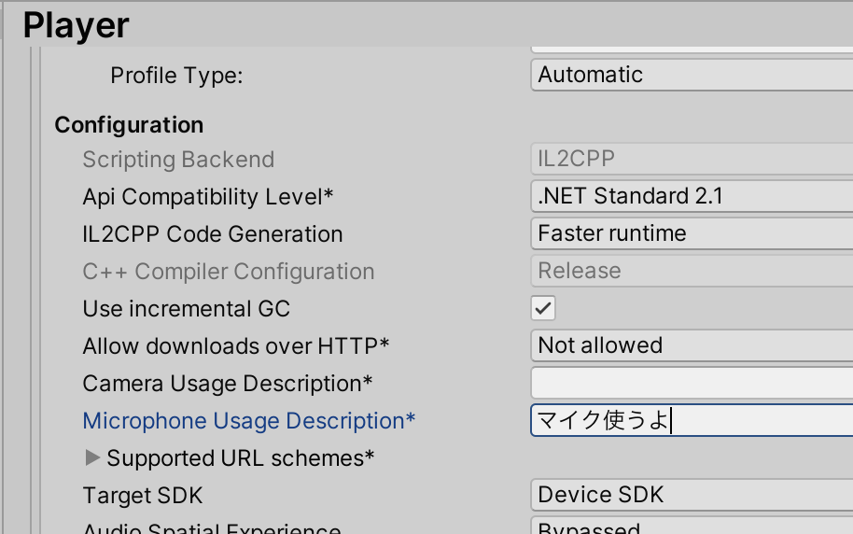Click the IL2CPP Code Generation label

[x=212, y=234]
